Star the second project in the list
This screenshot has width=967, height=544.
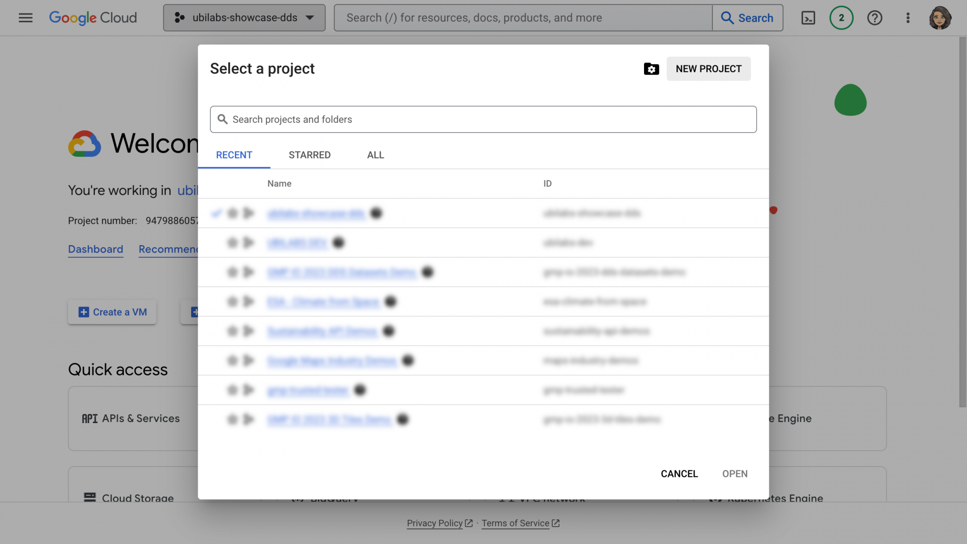(233, 243)
